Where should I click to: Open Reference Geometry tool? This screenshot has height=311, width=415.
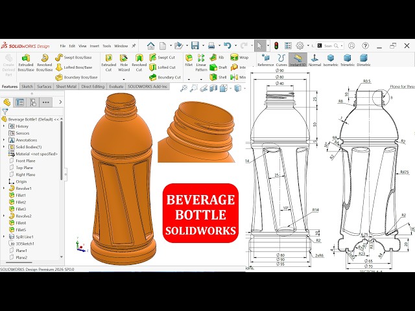(x=265, y=60)
